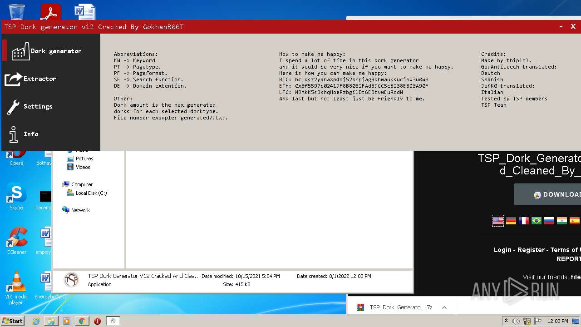
Task: Click the VLC media player shortcut
Action: click(x=16, y=288)
